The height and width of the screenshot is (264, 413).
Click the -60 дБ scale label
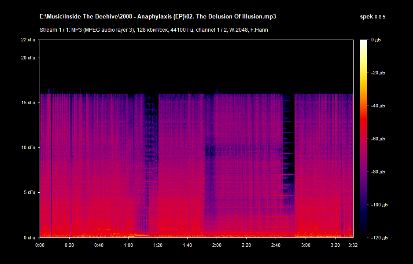pyautogui.click(x=377, y=139)
